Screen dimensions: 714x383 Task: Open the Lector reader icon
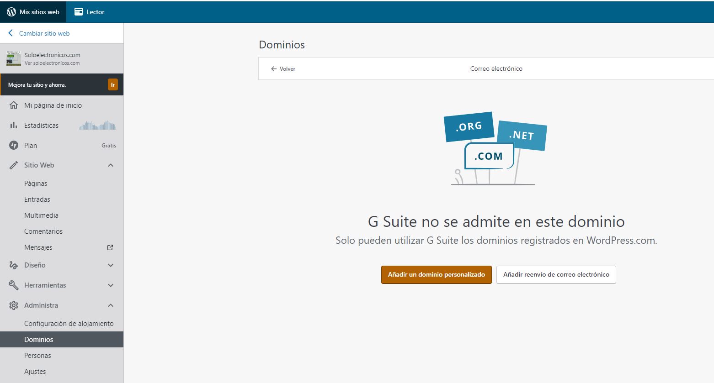pos(79,12)
